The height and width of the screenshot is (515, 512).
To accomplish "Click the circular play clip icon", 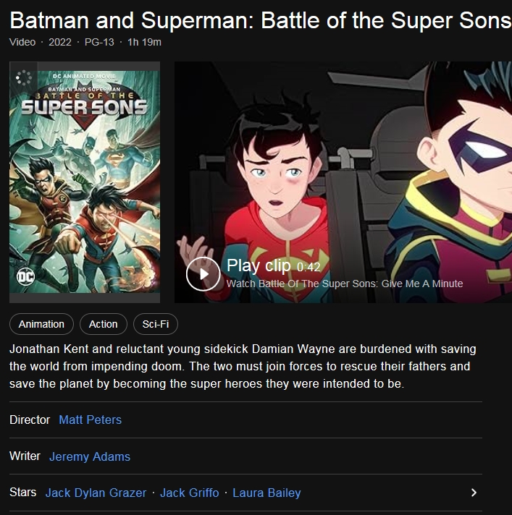I will (x=203, y=274).
